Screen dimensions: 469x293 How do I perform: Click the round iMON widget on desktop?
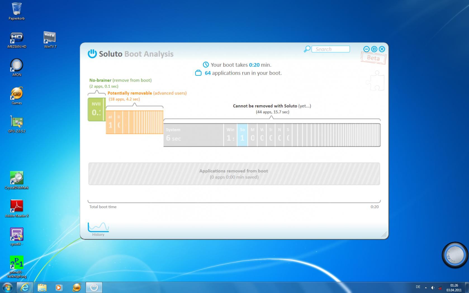click(x=455, y=255)
